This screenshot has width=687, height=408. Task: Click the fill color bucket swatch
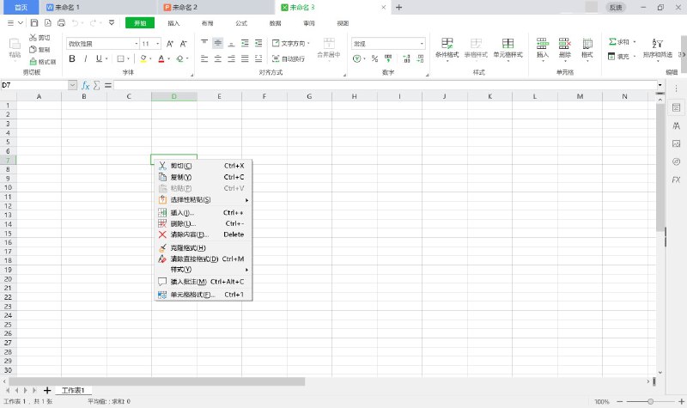coord(143,58)
